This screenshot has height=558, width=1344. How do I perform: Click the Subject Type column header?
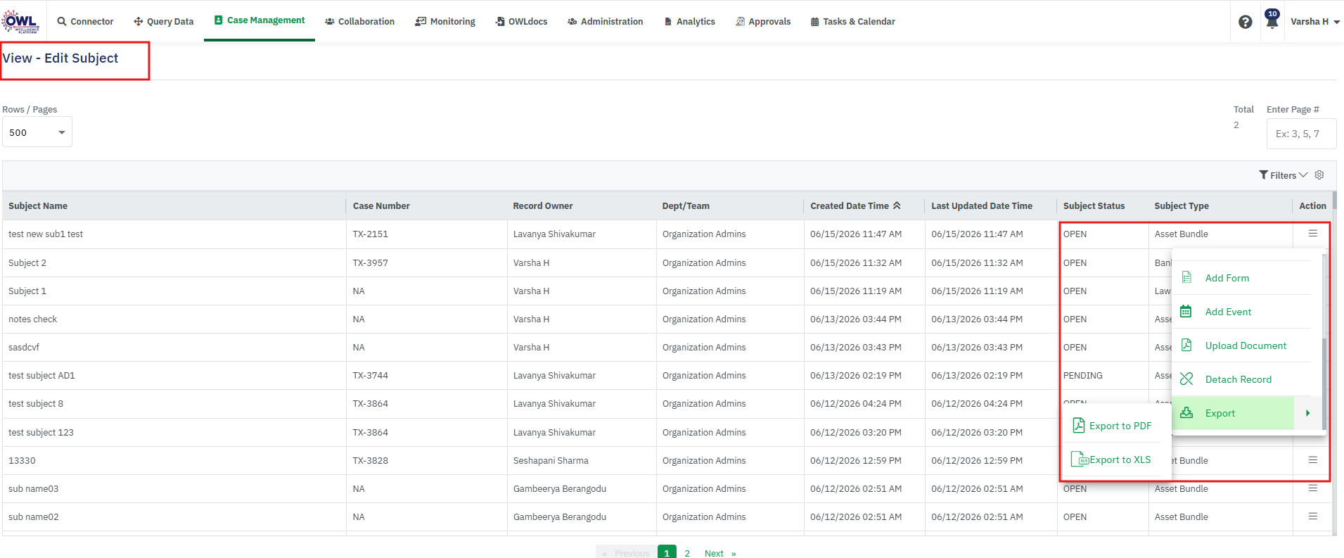[x=1182, y=206]
